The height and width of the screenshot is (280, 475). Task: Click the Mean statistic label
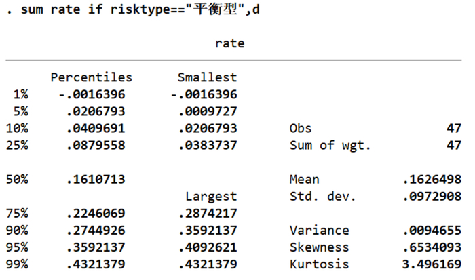coord(304,180)
